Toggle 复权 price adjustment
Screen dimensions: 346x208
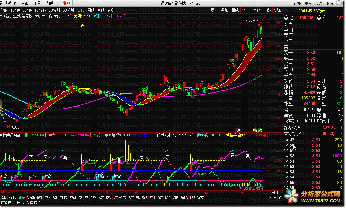tap(214, 10)
